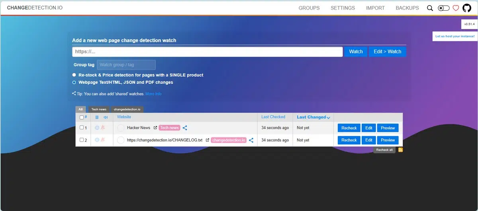The width and height of the screenshot is (478, 211).
Task: Sort by notification mute column icon
Action: tap(106, 117)
